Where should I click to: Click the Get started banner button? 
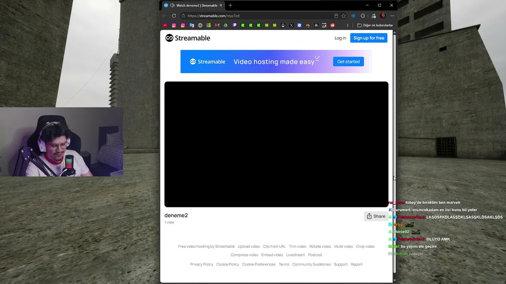[x=348, y=62]
